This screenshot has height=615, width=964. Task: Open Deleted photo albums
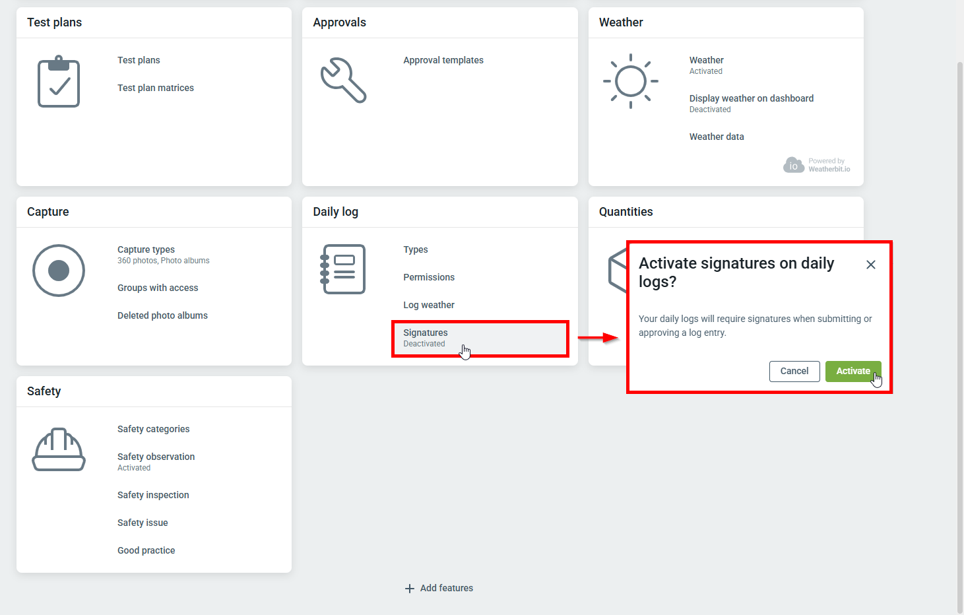tap(162, 315)
